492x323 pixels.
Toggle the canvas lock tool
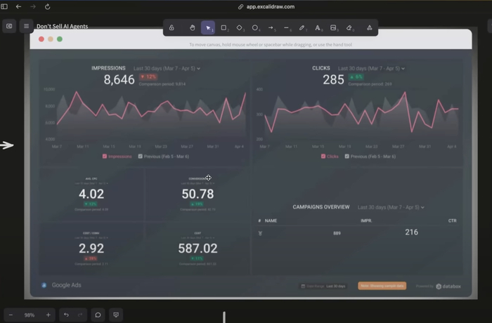pyautogui.click(x=171, y=28)
